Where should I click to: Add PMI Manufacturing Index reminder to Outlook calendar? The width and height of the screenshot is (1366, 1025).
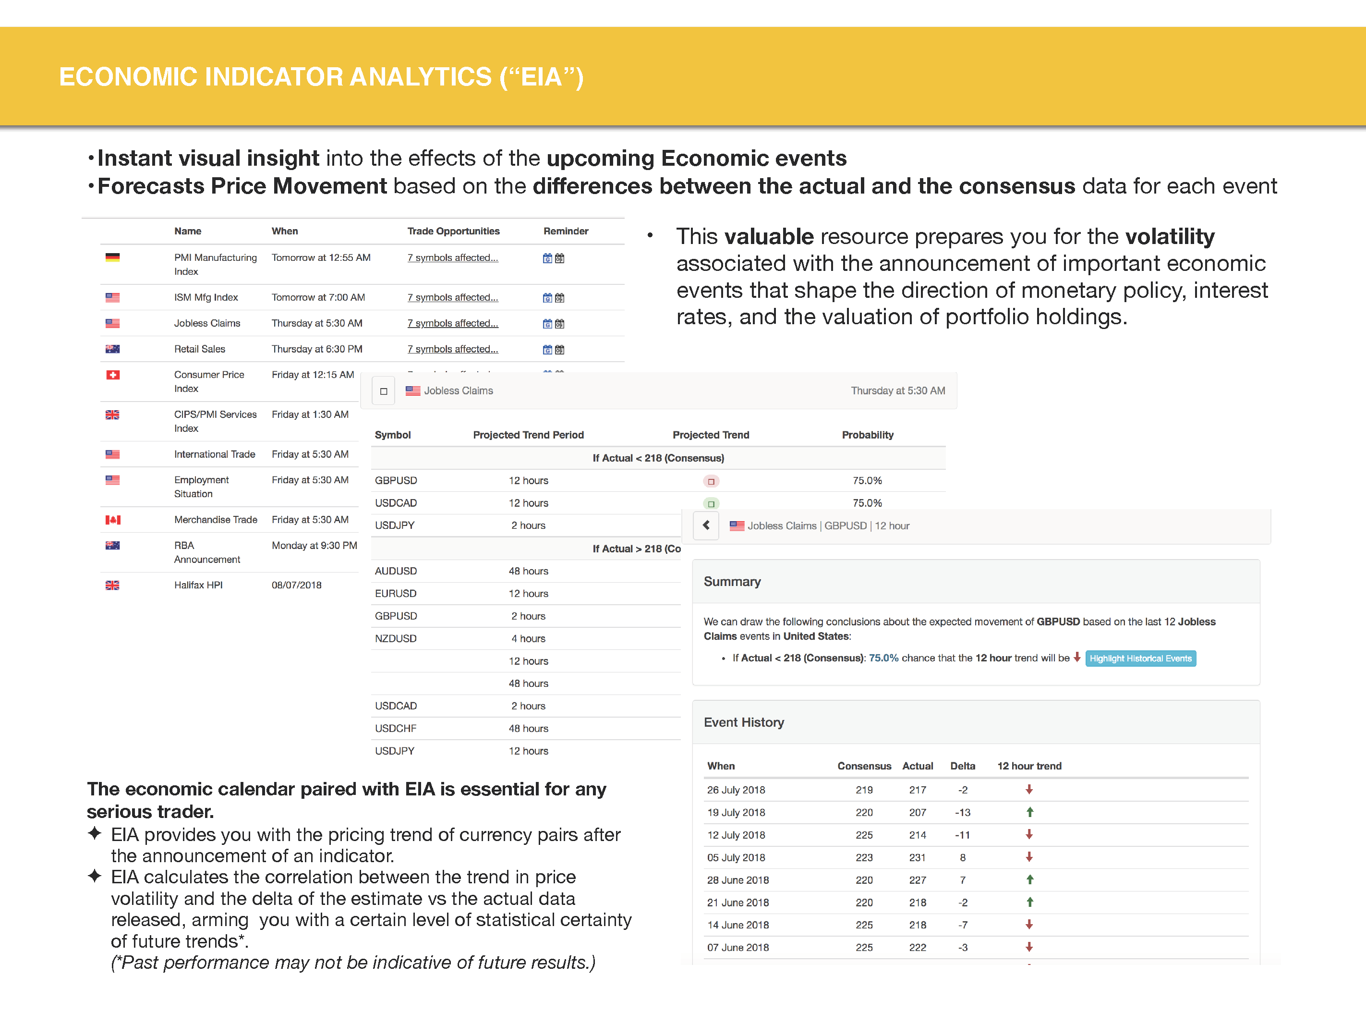pyautogui.click(x=559, y=258)
